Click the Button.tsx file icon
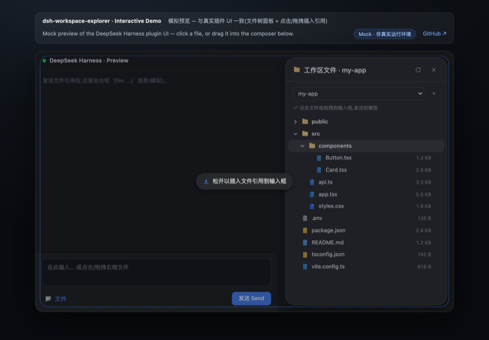 coord(319,158)
